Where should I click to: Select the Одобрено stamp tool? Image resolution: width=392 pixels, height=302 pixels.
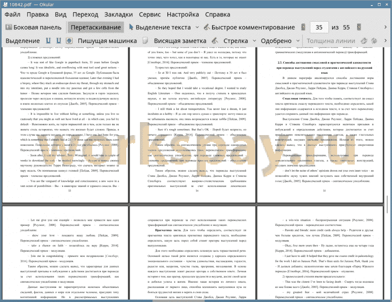[x=276, y=41]
